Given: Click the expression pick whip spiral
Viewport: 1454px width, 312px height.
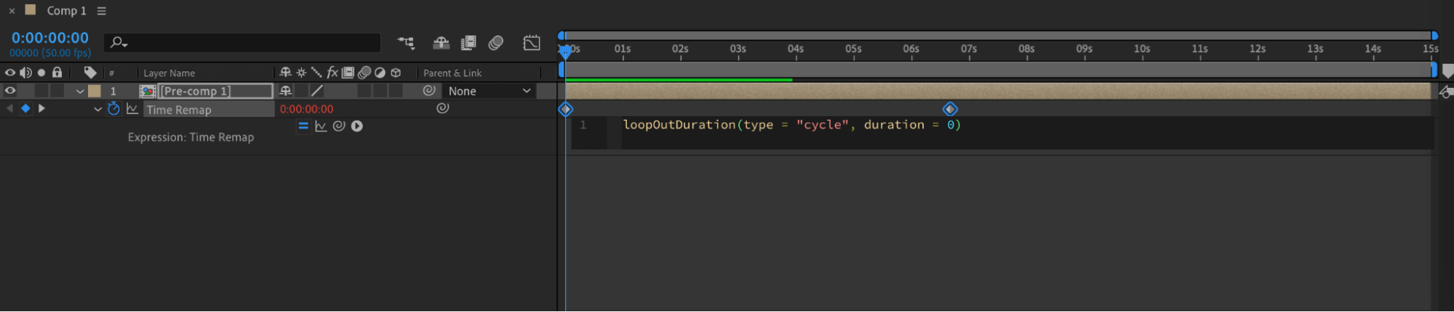Looking at the screenshot, I should click(x=339, y=126).
